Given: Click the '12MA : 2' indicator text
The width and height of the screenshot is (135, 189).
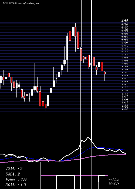Looking at the screenshot, I should click(14, 169).
